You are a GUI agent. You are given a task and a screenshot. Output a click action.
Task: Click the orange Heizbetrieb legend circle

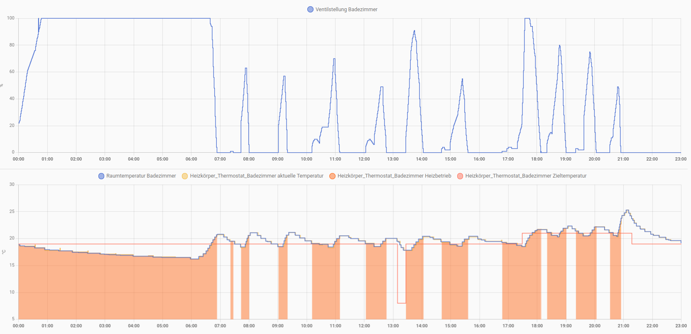point(332,176)
